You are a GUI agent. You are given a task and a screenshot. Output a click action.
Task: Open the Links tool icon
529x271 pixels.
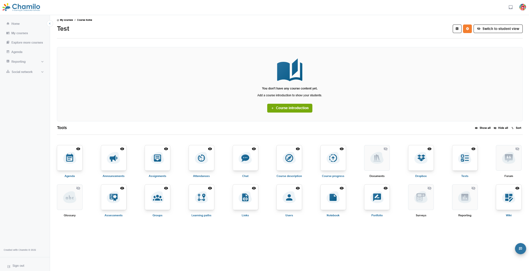pyautogui.click(x=245, y=197)
